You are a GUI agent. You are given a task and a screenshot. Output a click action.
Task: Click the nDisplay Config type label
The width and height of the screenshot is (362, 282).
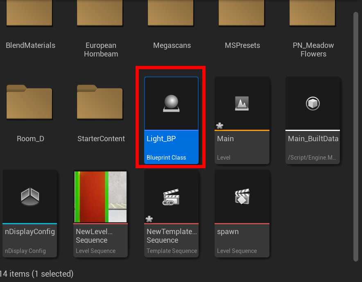coord(25,251)
